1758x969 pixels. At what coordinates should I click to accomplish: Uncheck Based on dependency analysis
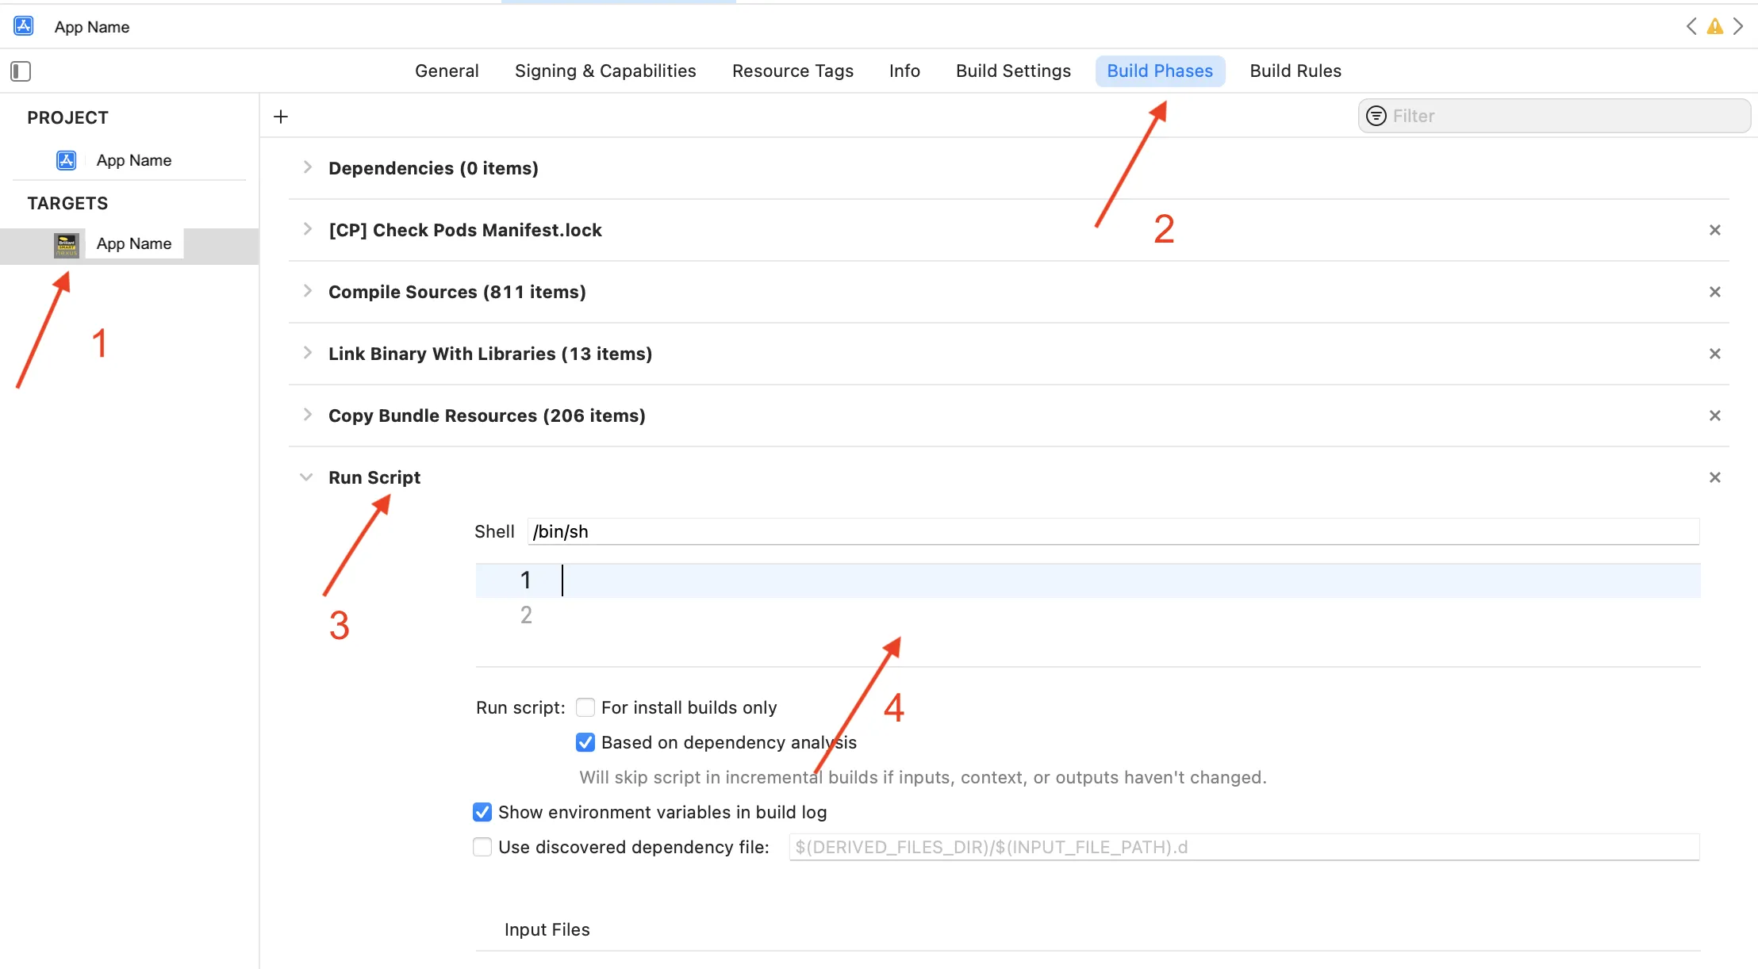pyautogui.click(x=585, y=742)
